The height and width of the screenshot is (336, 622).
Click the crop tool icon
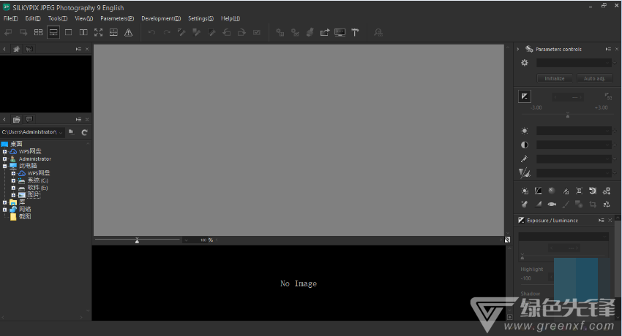(593, 205)
